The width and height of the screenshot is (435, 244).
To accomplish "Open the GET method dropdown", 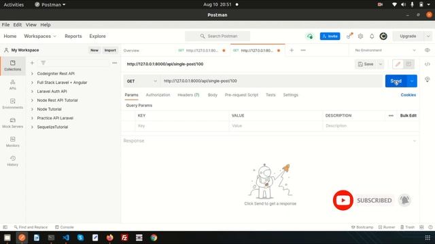I will [142, 81].
